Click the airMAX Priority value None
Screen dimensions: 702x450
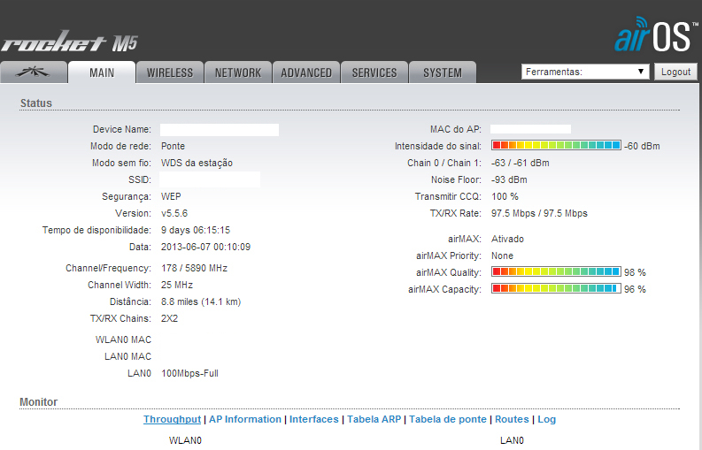(x=502, y=256)
